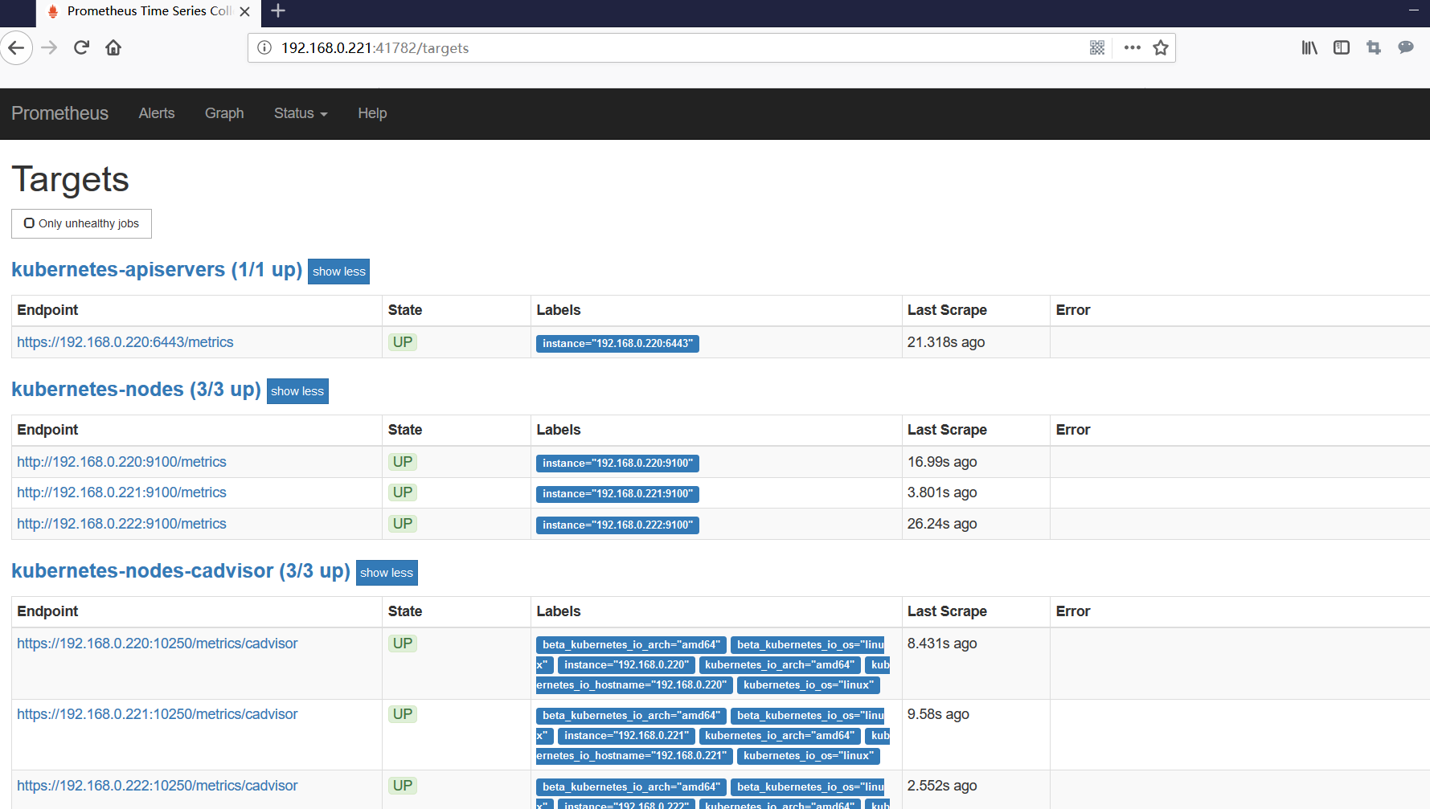Click the instance="192.168.0.220:9100" label badge
1430x809 pixels.
tap(617, 464)
